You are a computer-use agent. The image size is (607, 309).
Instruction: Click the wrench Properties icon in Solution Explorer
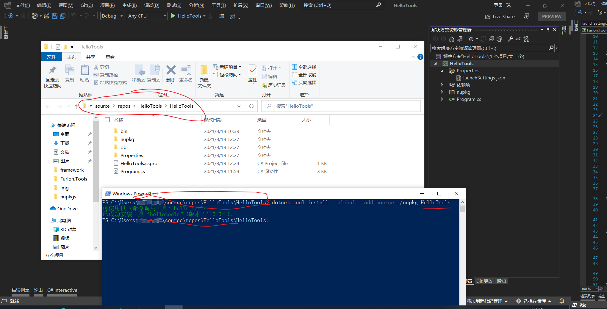point(510,39)
